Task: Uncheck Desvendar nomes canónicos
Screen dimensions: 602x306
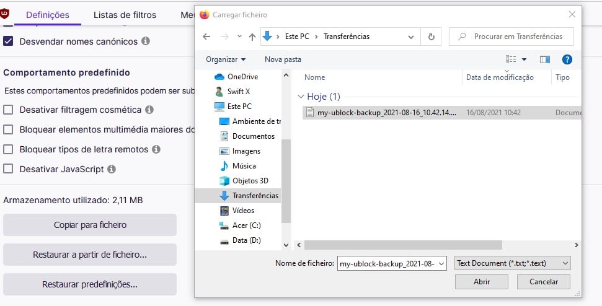Action: pos(8,41)
